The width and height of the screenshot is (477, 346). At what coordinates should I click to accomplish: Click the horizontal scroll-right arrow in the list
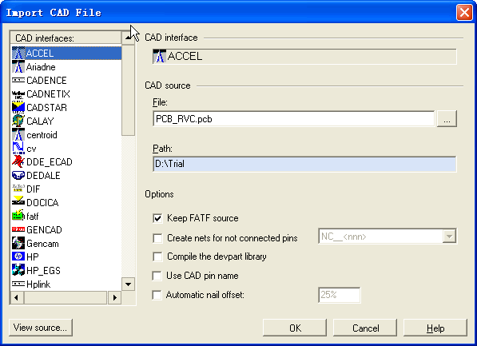pyautogui.click(x=114, y=297)
